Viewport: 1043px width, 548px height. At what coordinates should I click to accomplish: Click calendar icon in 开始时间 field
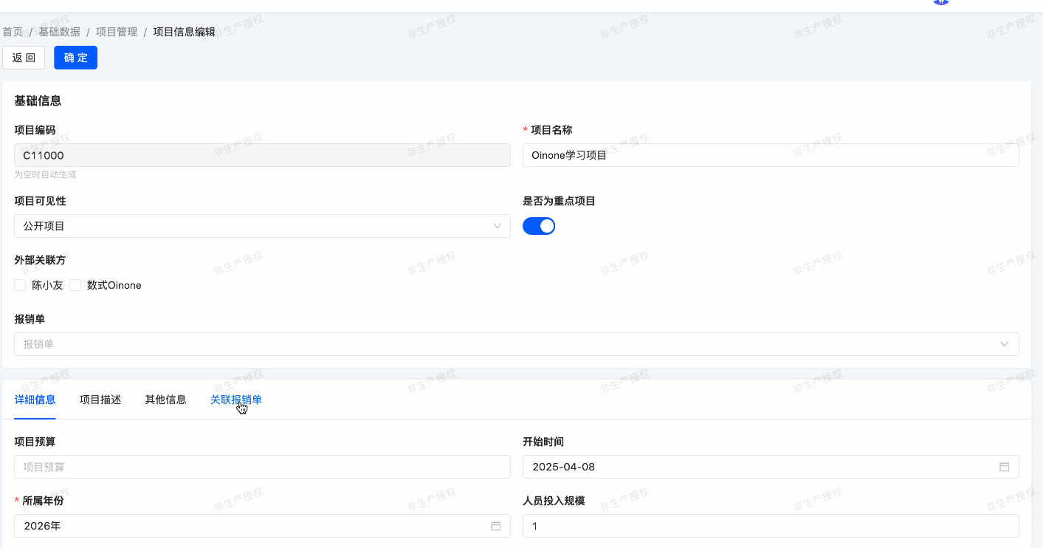pyautogui.click(x=1004, y=467)
